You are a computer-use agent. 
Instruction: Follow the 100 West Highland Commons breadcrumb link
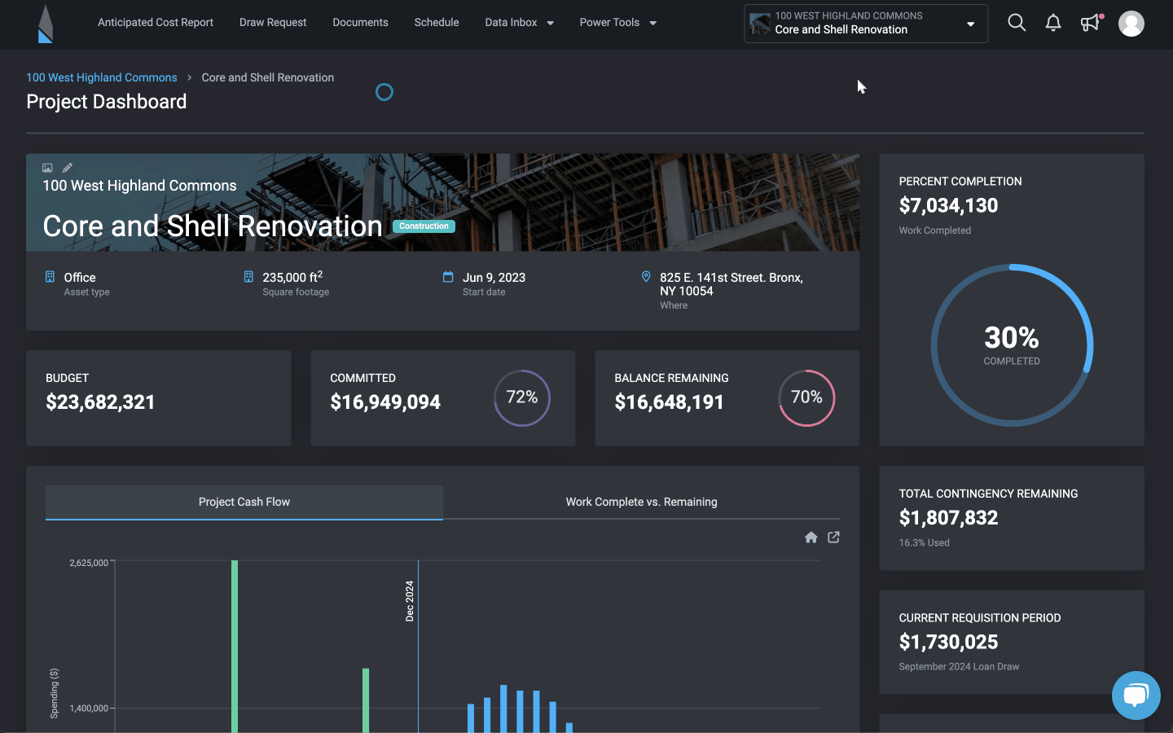102,77
